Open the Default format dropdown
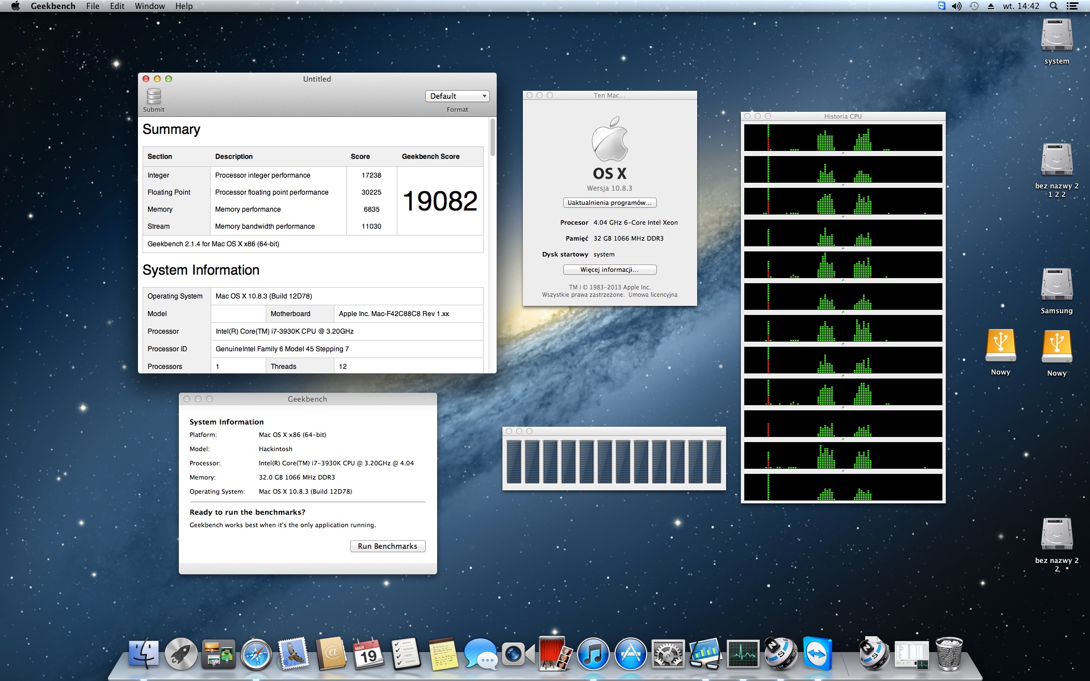Image resolution: width=1090 pixels, height=681 pixels. [x=457, y=96]
